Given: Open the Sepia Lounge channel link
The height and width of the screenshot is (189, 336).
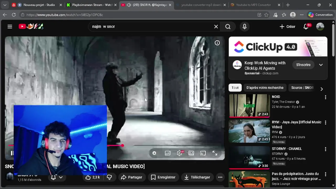Looking at the screenshot, I should [x=281, y=184].
